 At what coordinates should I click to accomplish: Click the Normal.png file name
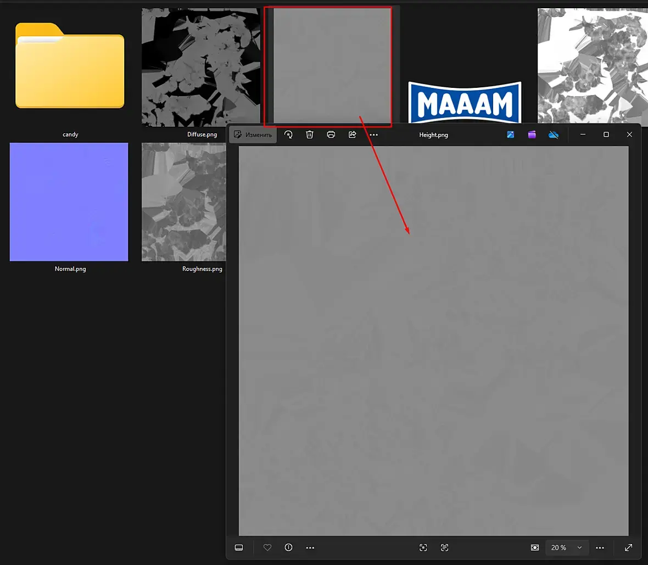coord(70,268)
